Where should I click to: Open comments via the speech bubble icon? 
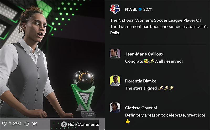(x=27, y=124)
